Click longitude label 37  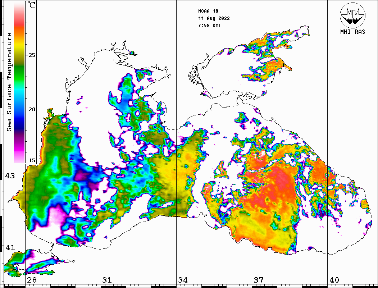pyautogui.click(x=259, y=280)
